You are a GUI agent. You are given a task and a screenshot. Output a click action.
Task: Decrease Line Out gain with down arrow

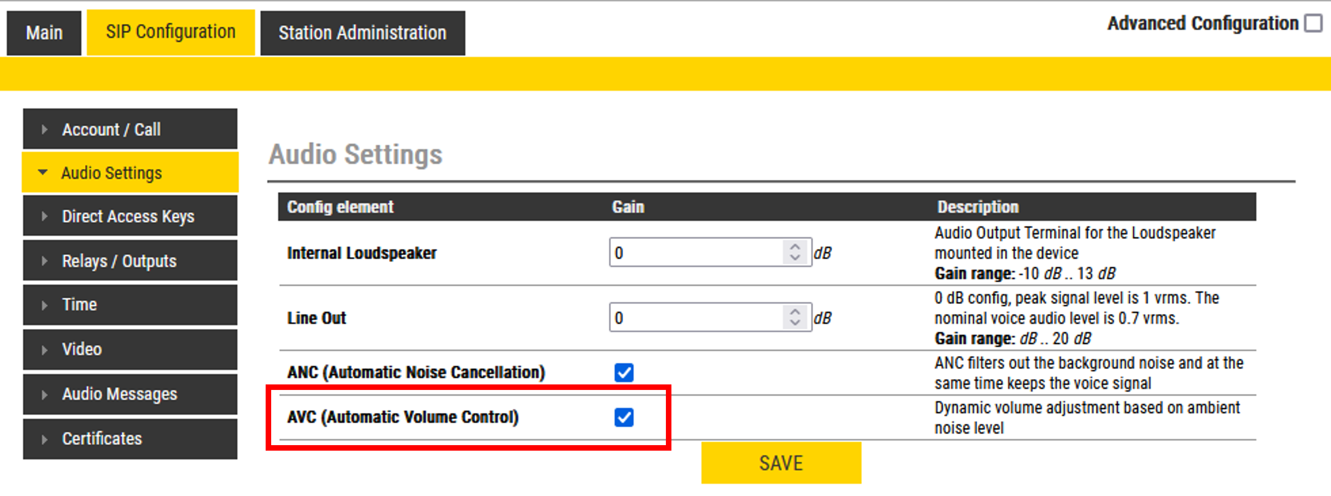tap(795, 323)
